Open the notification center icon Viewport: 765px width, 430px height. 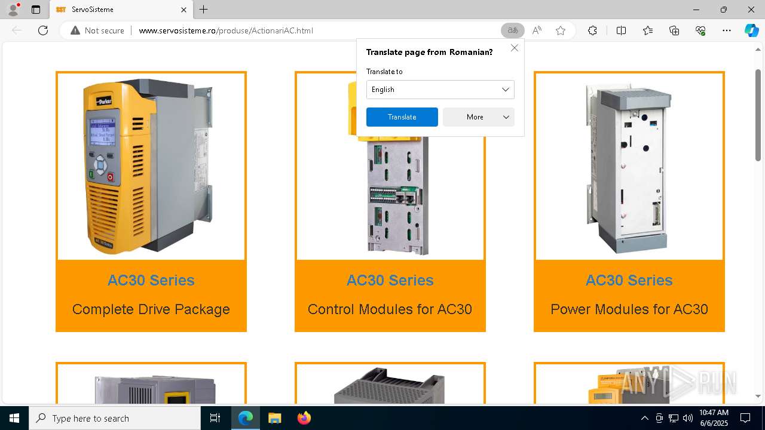[745, 418]
